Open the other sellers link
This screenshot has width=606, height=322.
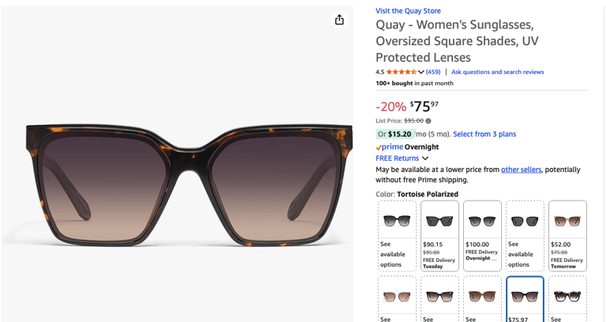[521, 170]
